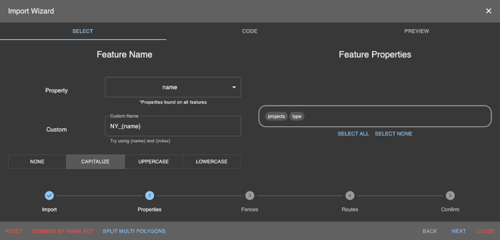500x240 pixels.
Task: Click the RESET button
Action: (x=14, y=231)
